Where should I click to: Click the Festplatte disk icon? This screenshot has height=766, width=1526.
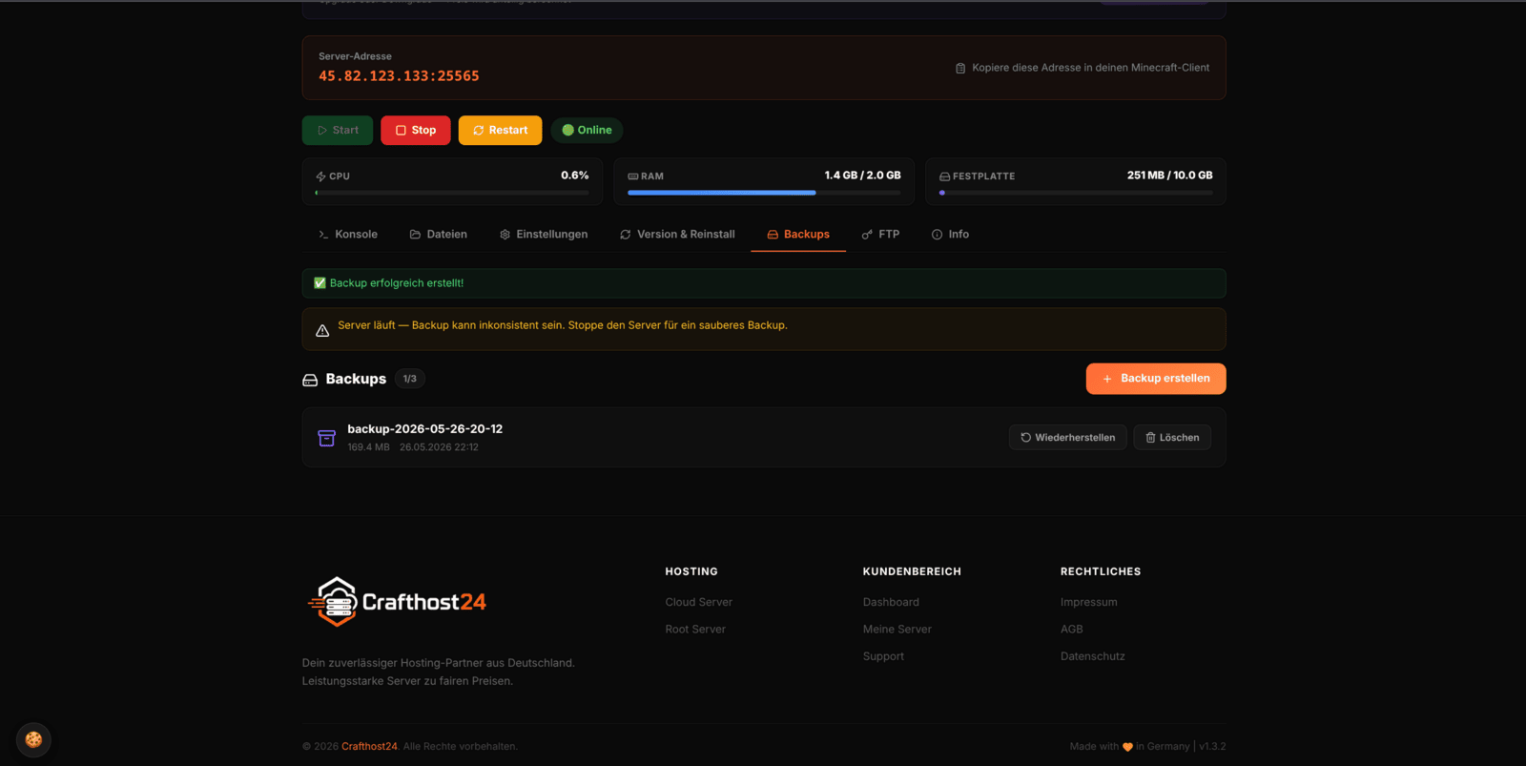[x=945, y=176]
